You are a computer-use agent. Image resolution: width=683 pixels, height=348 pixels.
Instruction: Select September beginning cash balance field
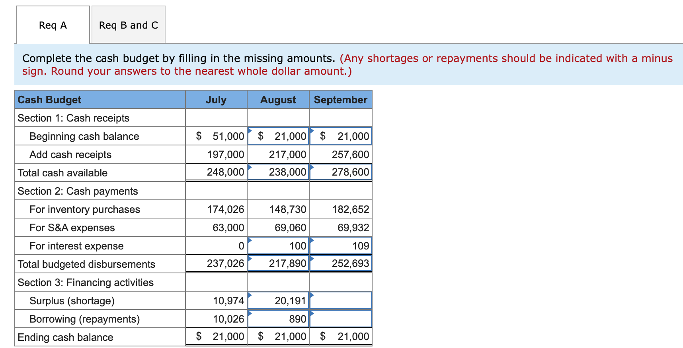coord(341,136)
